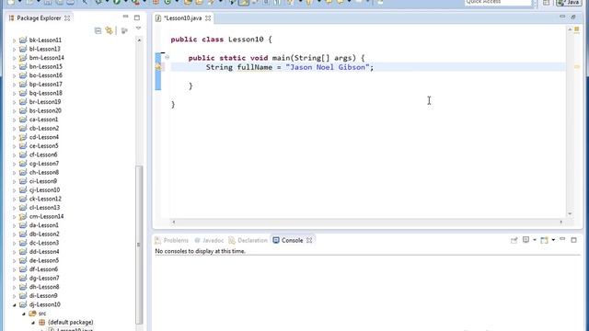Maximize the Package Explorer view
The height and width of the screenshot is (331, 589).
[137, 17]
